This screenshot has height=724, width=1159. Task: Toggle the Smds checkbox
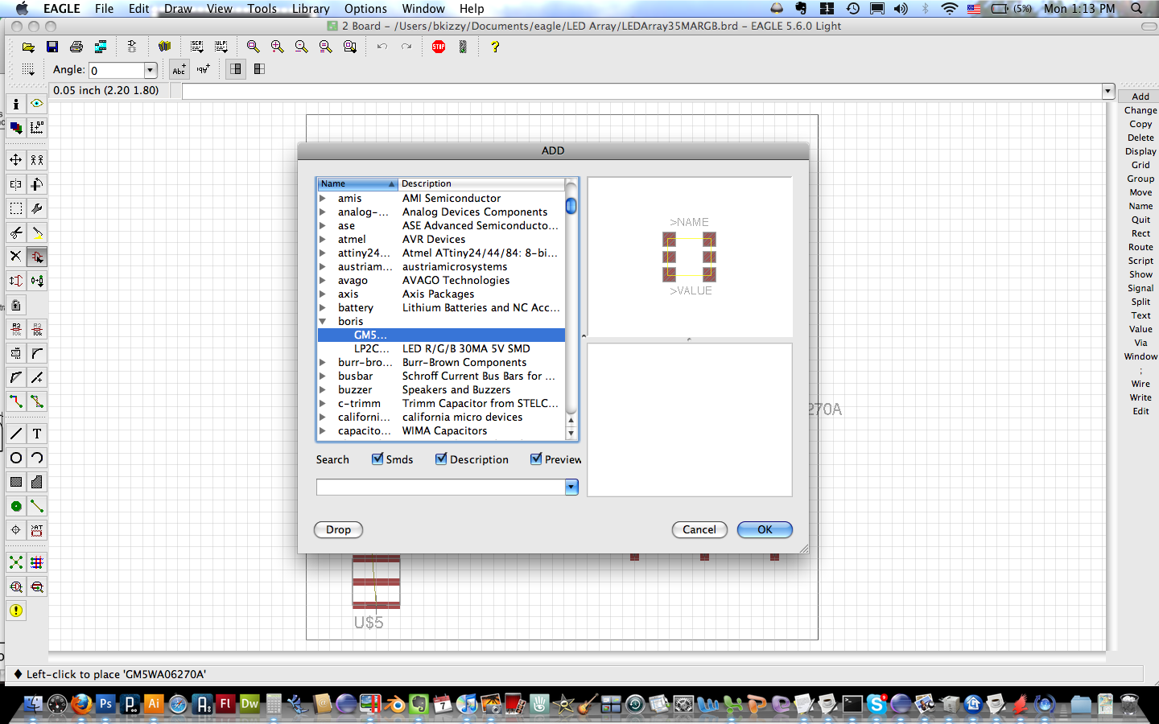tap(377, 459)
